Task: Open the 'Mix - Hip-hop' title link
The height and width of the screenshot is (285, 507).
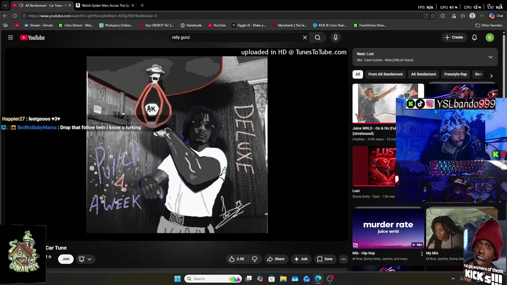Action: (364, 253)
